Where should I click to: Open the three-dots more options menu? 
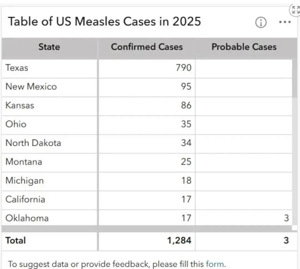tap(285, 22)
